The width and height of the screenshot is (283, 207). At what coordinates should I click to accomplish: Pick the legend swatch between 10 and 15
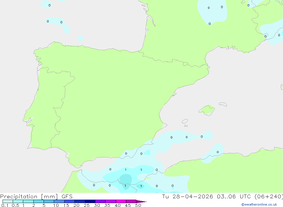[x=59, y=201]
